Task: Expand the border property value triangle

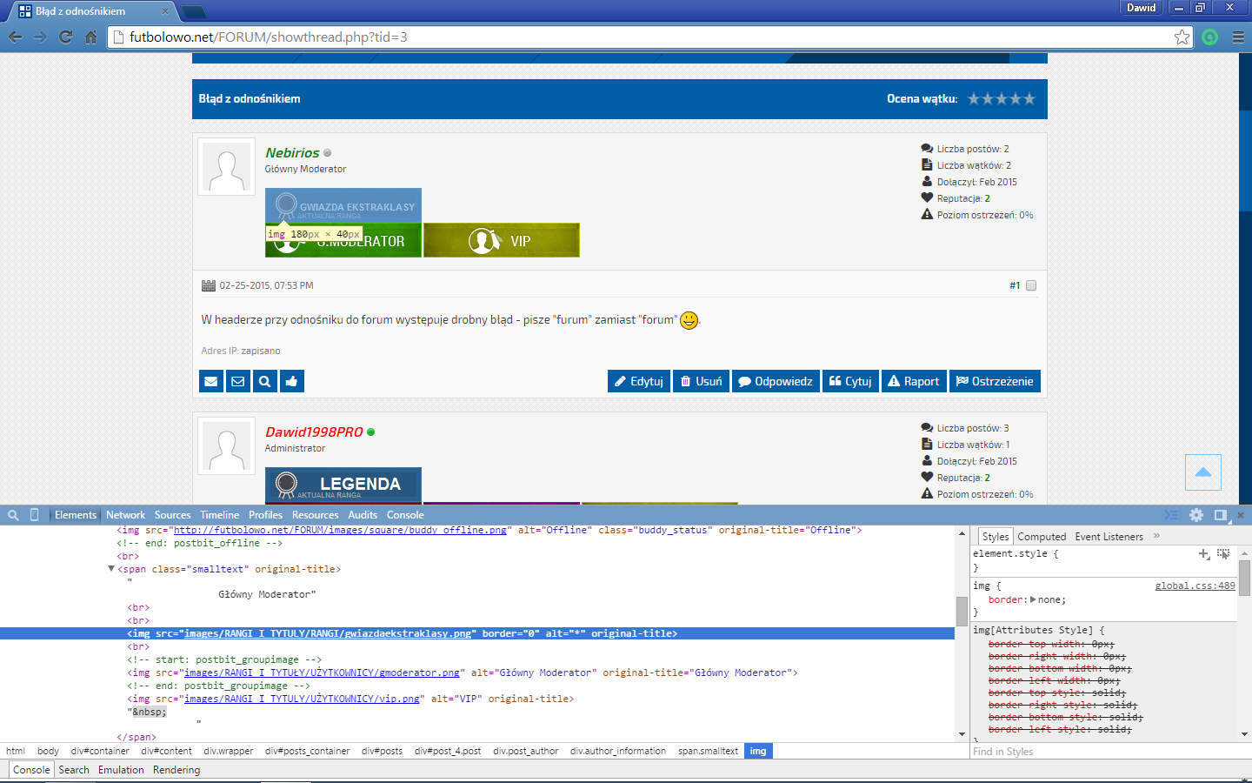Action: point(1033,599)
